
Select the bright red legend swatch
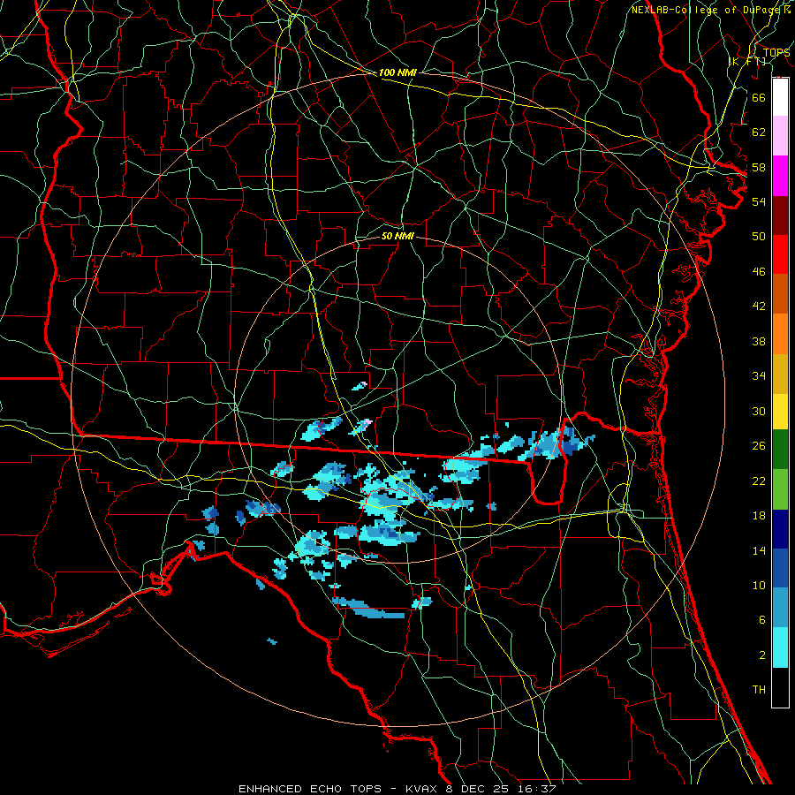coord(780,254)
